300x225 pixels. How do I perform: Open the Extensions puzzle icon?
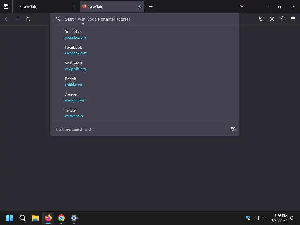tap(282, 19)
